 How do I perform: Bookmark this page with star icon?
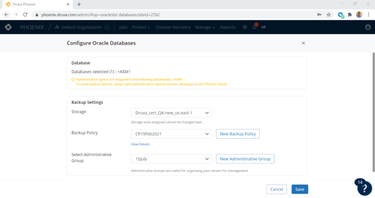coord(329,15)
